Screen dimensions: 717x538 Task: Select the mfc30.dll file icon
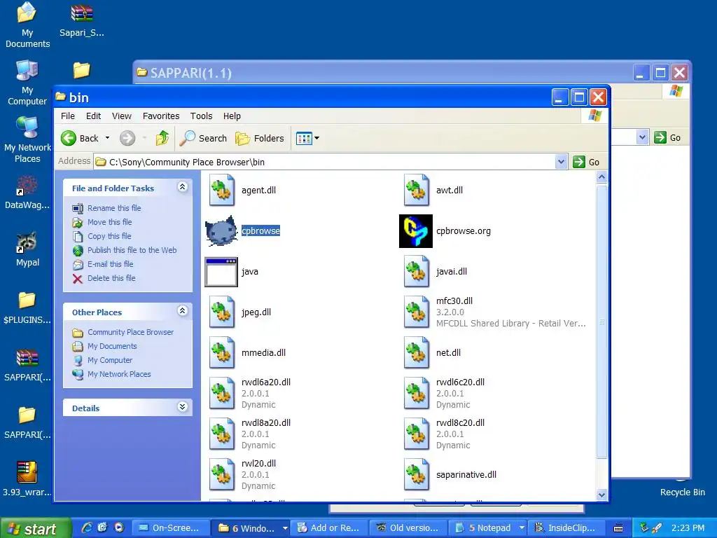(x=417, y=312)
